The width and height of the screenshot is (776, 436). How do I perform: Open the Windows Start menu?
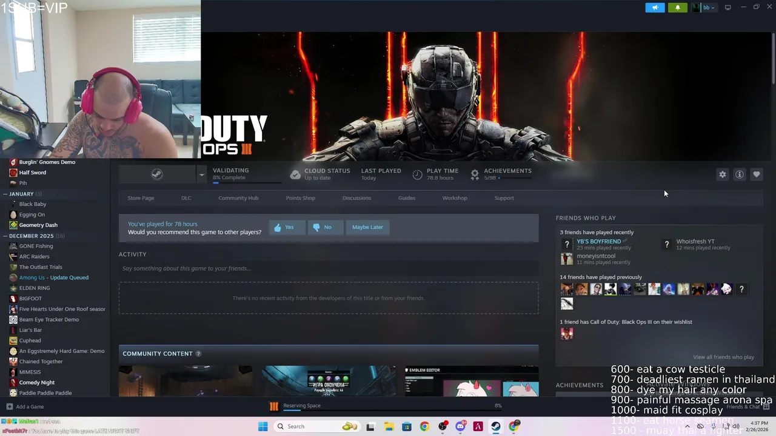click(x=263, y=426)
